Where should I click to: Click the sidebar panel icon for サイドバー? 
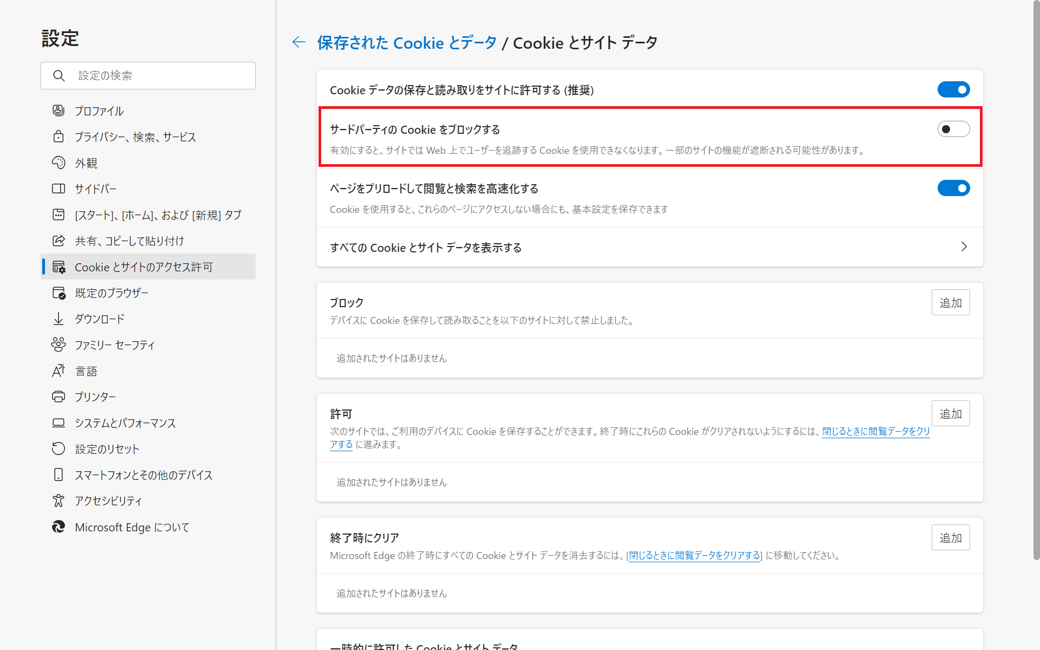click(x=58, y=188)
